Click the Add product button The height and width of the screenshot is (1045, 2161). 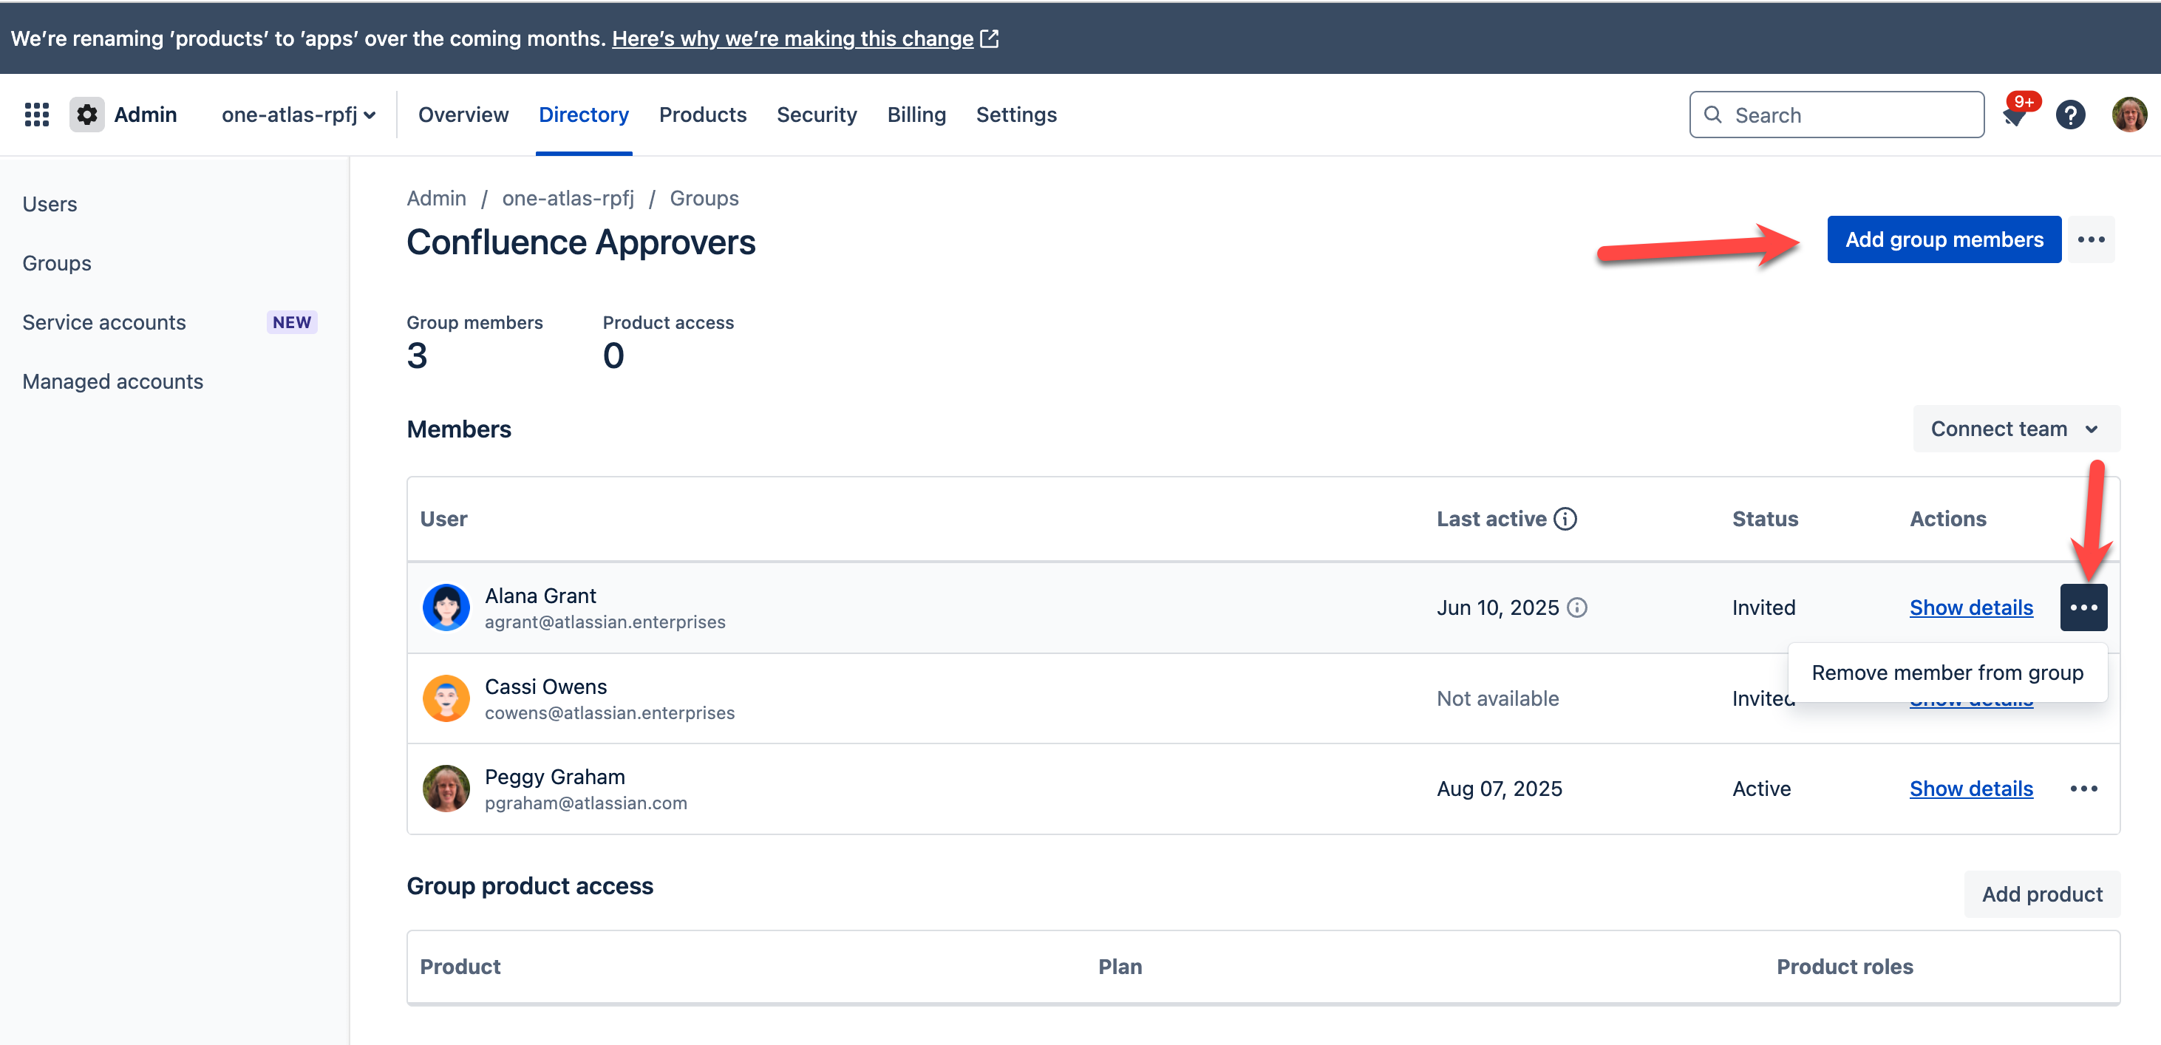[2042, 895]
